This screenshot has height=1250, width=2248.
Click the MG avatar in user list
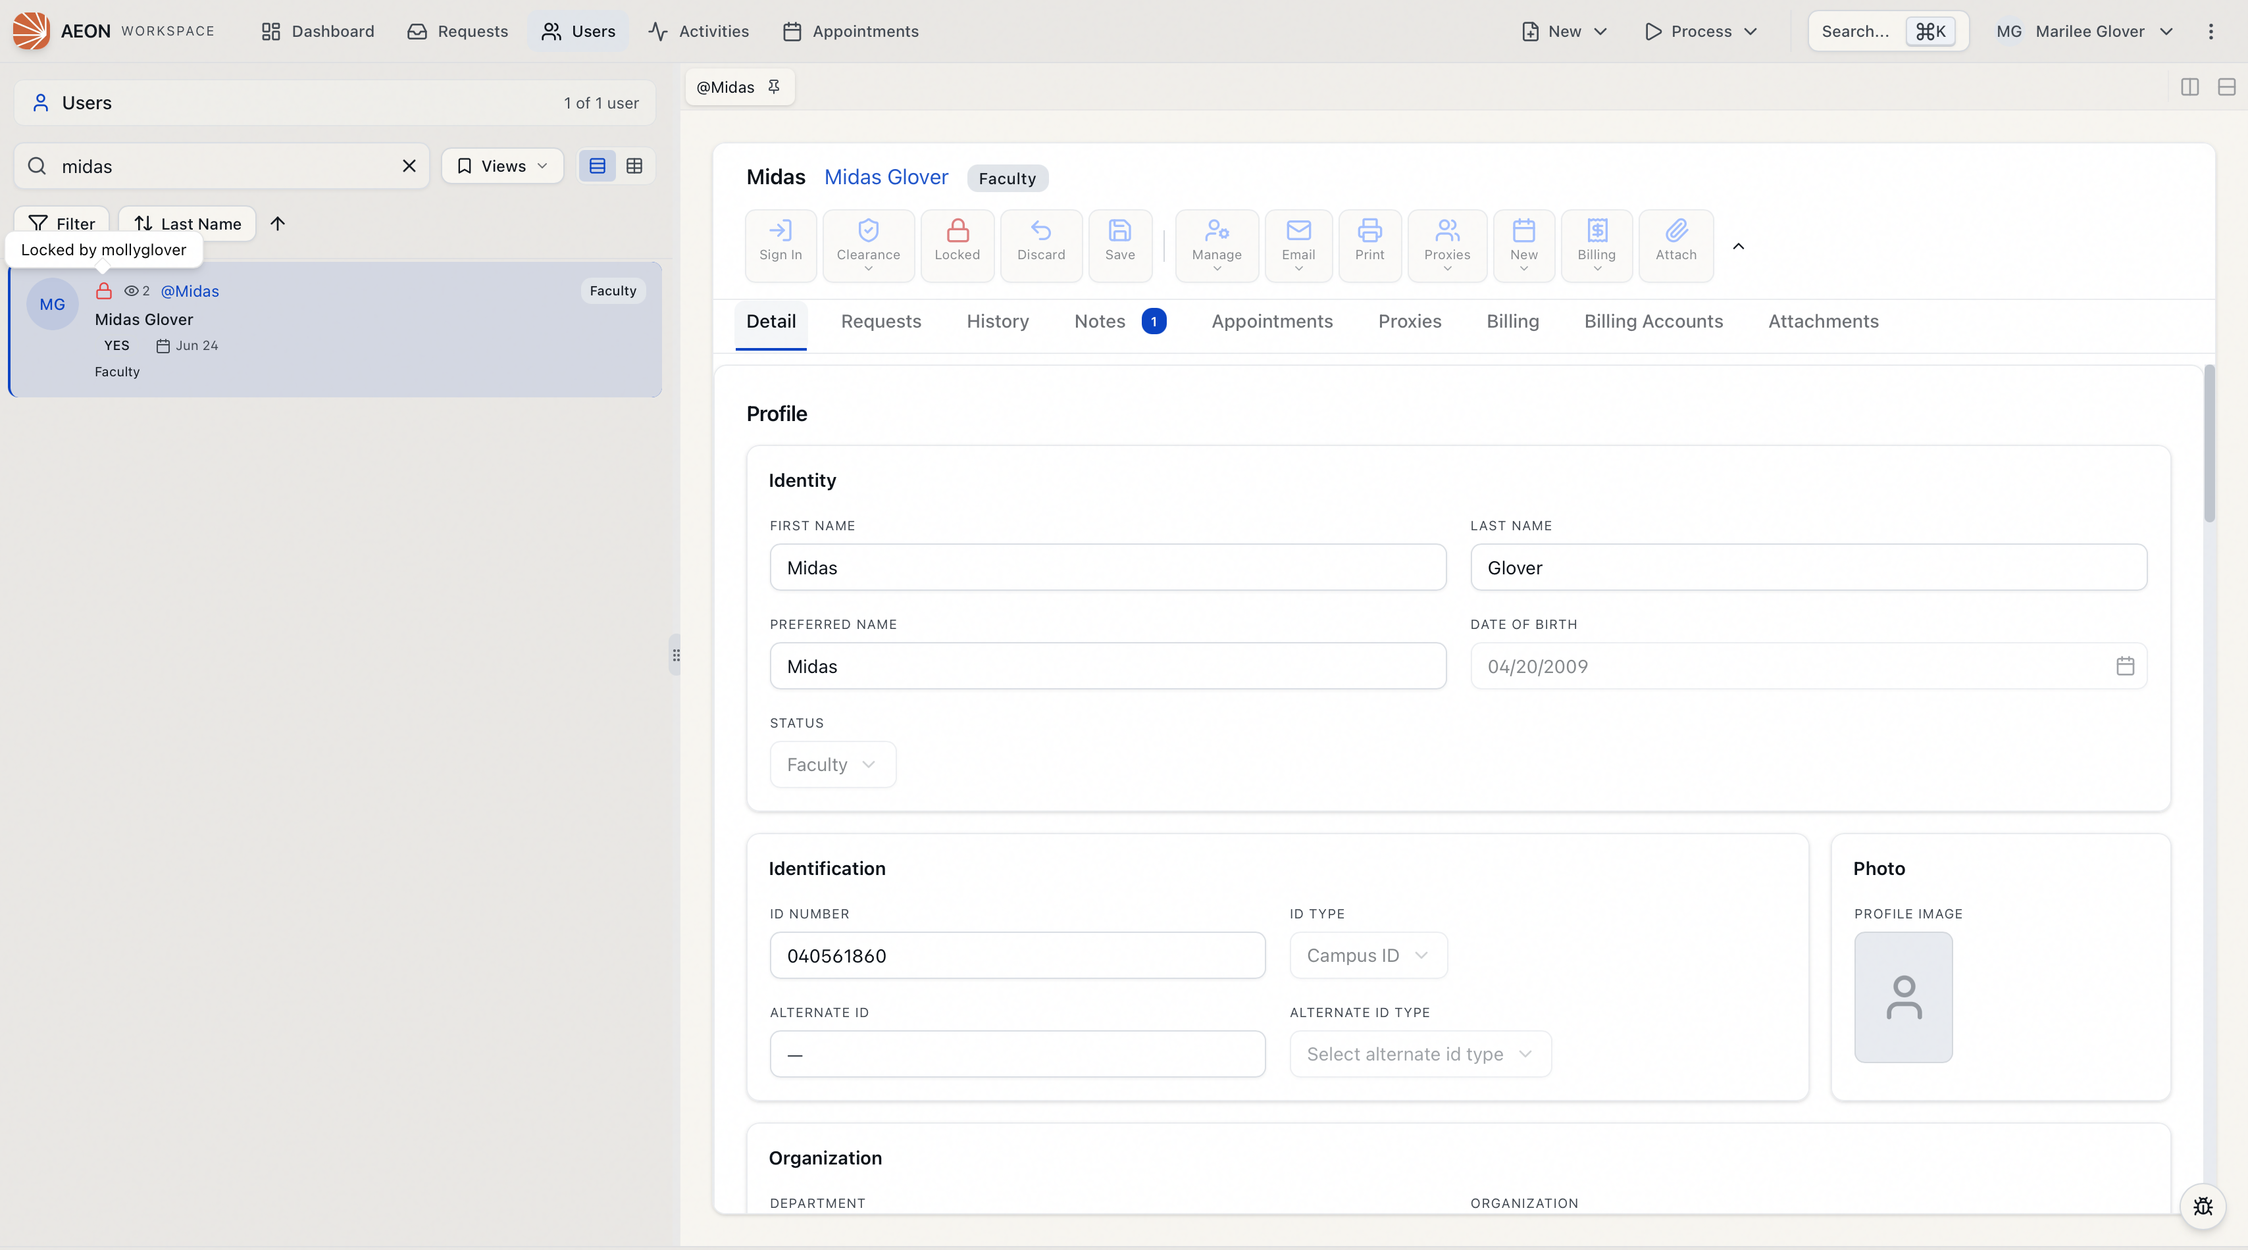tap(53, 303)
